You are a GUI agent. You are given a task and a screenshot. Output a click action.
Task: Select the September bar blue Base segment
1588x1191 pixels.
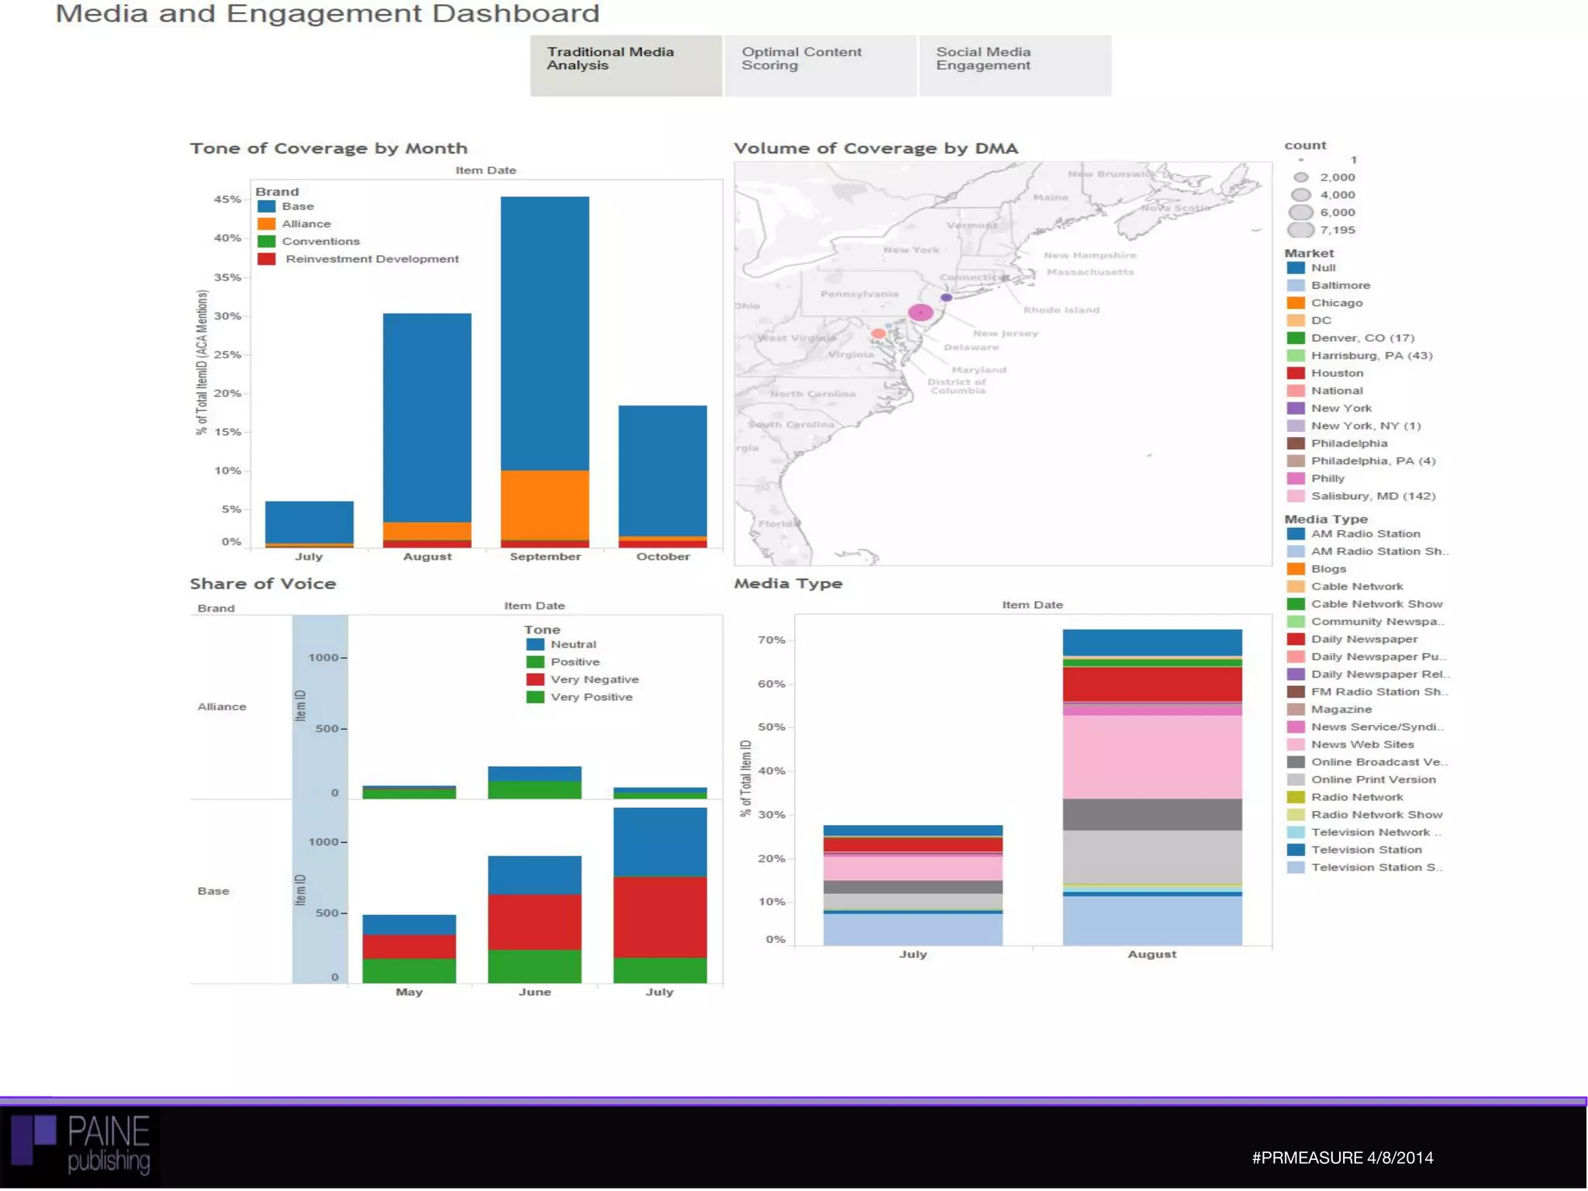point(545,333)
